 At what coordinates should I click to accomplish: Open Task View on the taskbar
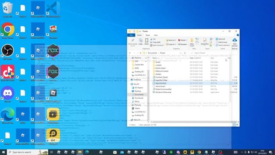point(52,152)
